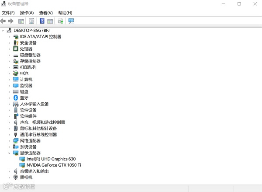Select the 软件设备 label
The width and height of the screenshot is (262, 192).
click(28, 110)
